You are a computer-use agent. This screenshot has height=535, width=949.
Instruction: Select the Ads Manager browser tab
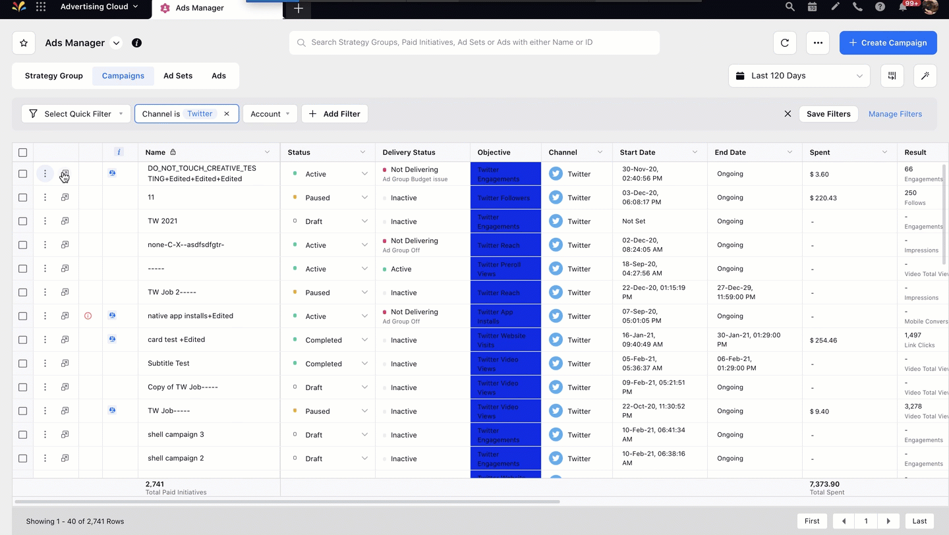[x=217, y=9]
